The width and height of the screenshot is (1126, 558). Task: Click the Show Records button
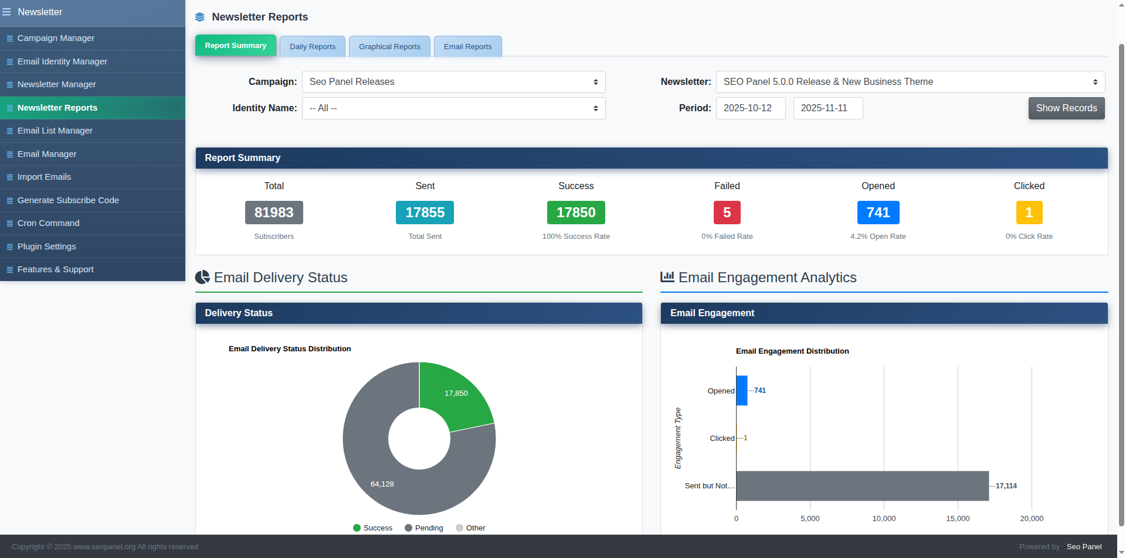1066,108
